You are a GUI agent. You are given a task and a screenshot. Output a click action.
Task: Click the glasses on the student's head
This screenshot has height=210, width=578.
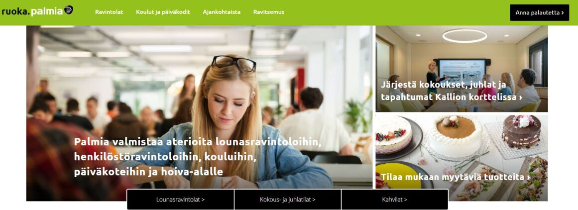[233, 63]
